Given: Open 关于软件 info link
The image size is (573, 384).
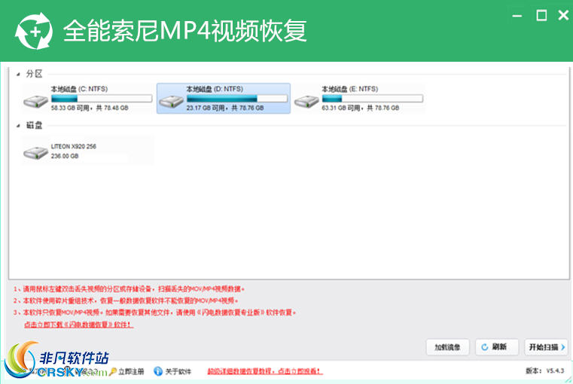Looking at the screenshot, I should [172, 372].
